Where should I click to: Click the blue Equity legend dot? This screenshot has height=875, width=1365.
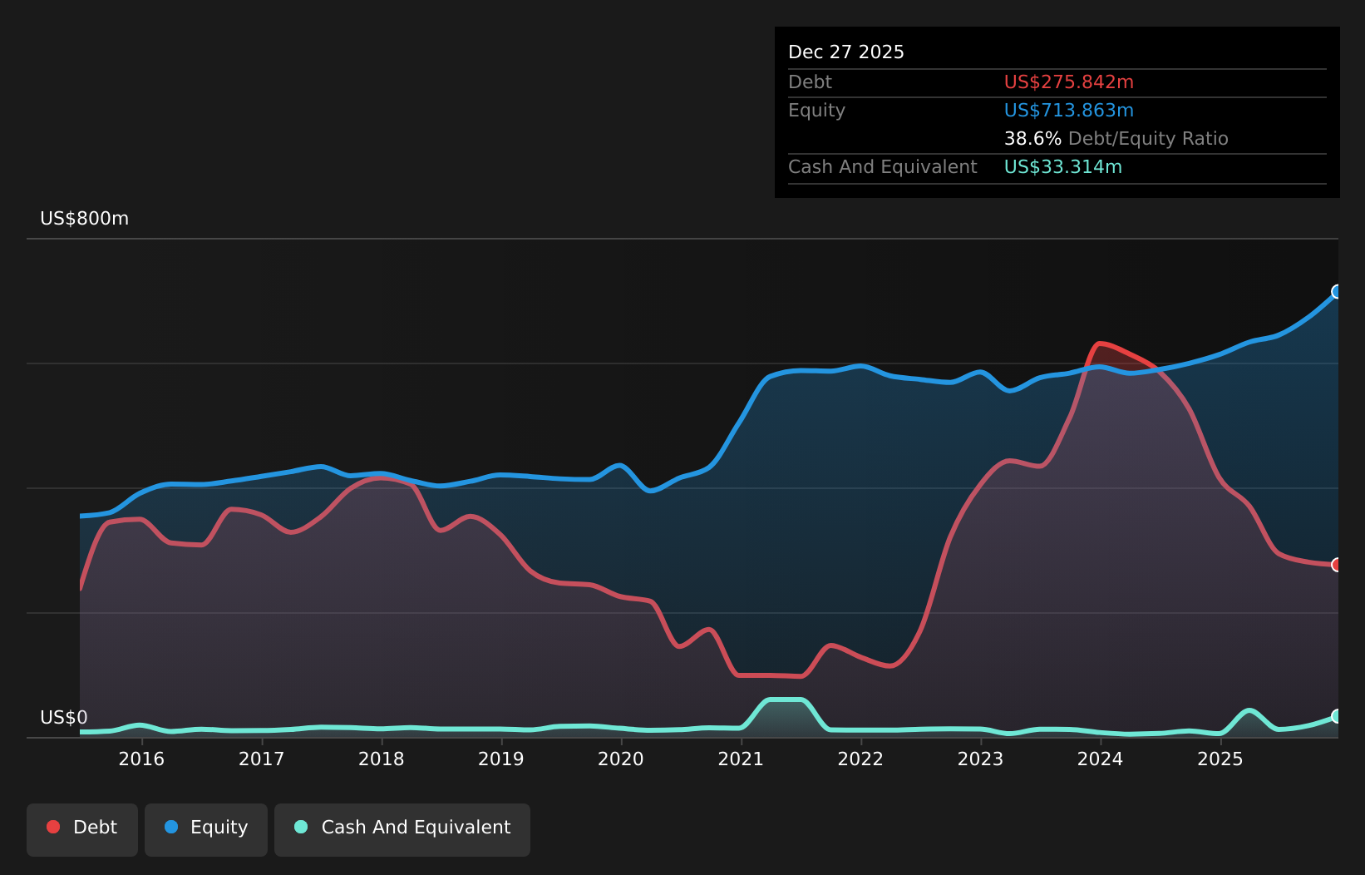[x=171, y=827]
